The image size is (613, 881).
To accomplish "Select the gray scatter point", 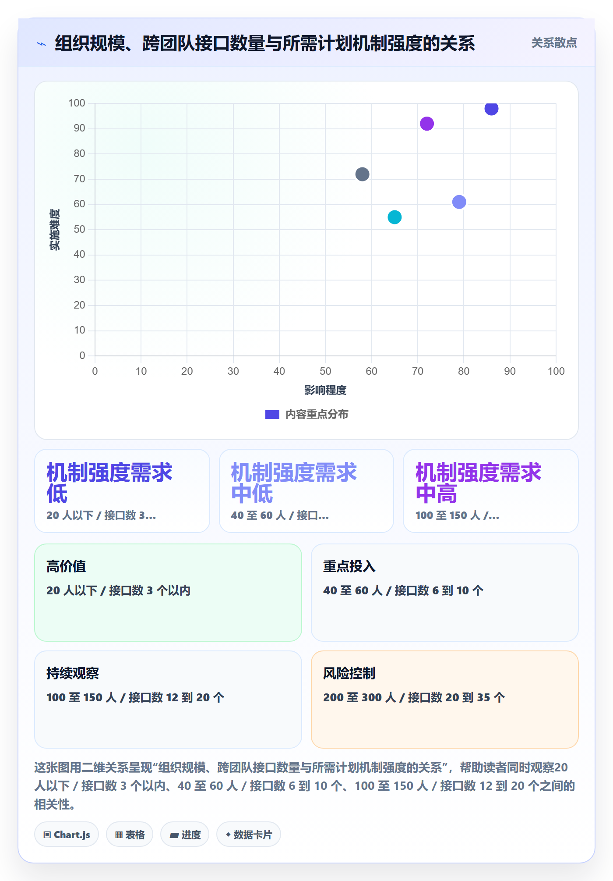I will point(362,174).
